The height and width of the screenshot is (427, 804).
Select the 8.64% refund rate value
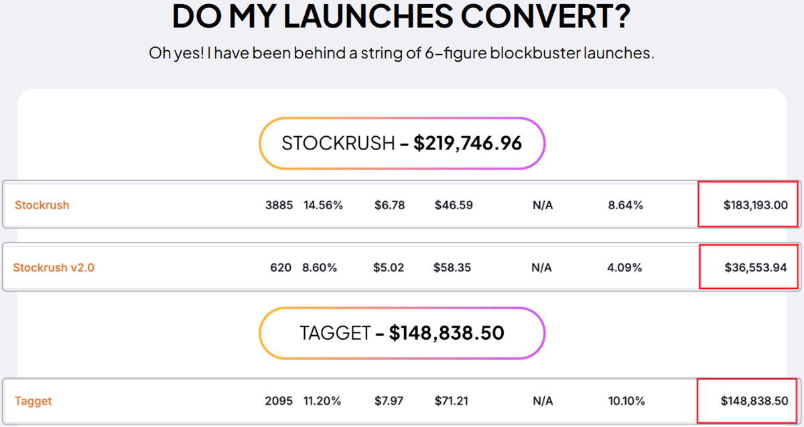(625, 205)
